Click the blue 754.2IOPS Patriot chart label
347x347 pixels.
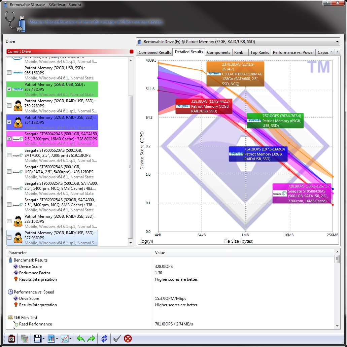coord(258,154)
